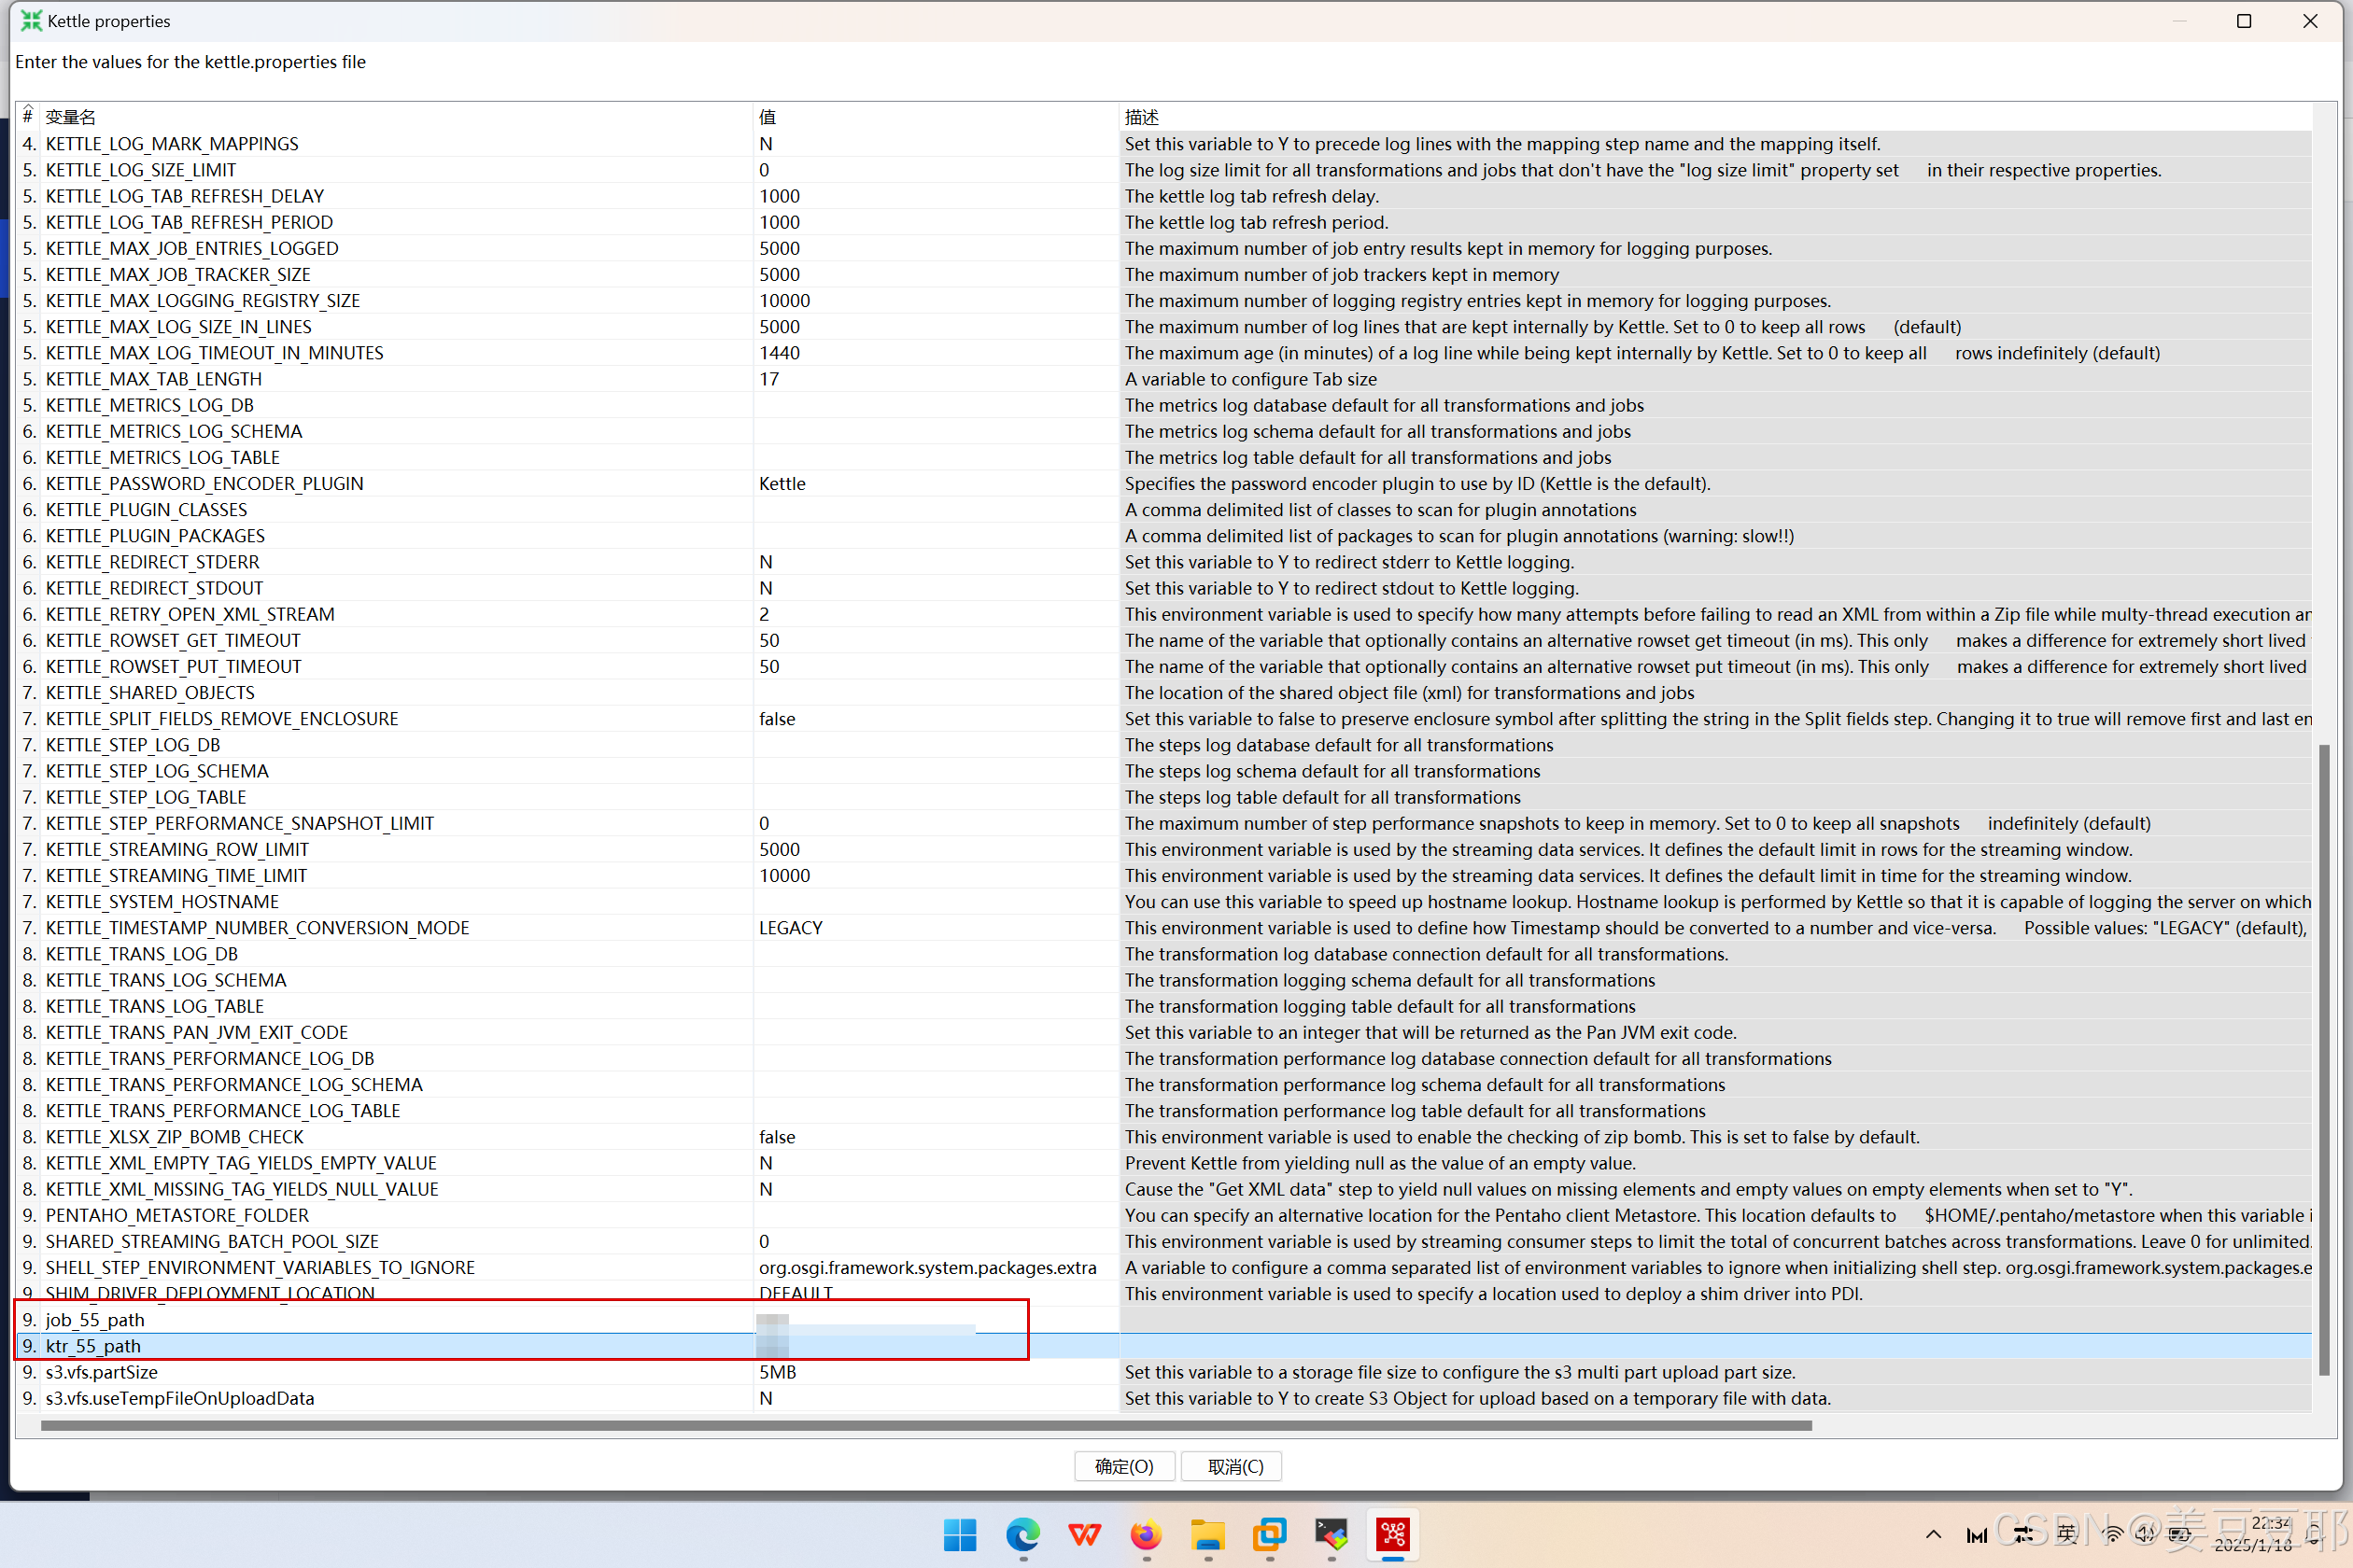Click the 描述 column header
Image resolution: width=2353 pixels, height=1568 pixels.
point(1140,117)
